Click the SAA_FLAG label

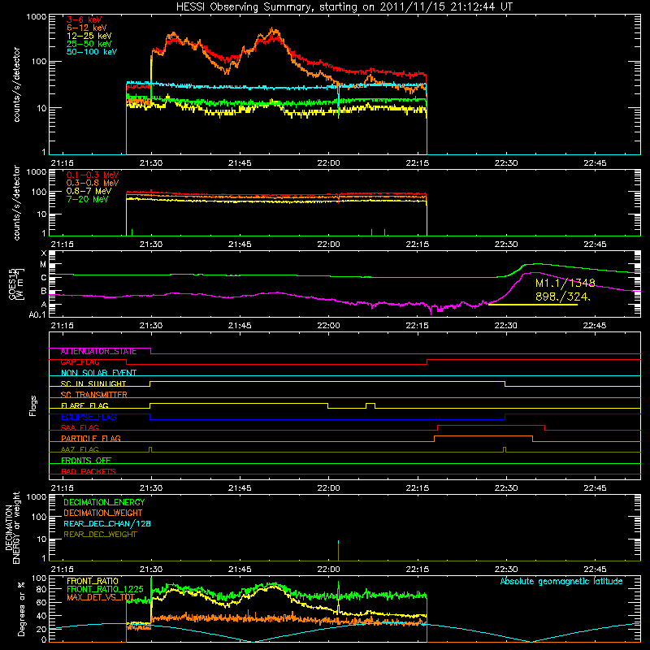[x=80, y=427]
